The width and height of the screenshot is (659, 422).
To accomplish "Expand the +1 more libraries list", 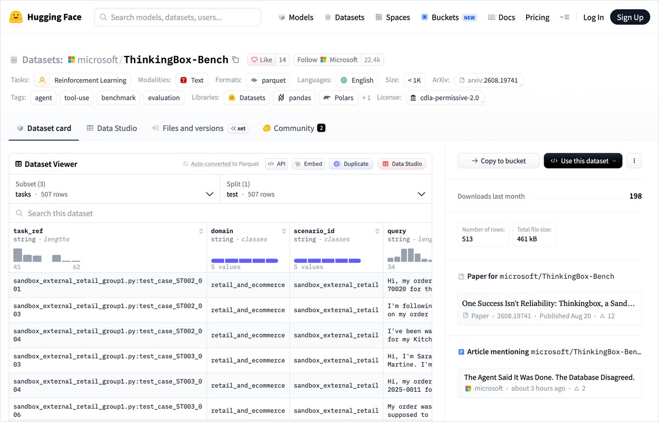I will click(x=366, y=98).
